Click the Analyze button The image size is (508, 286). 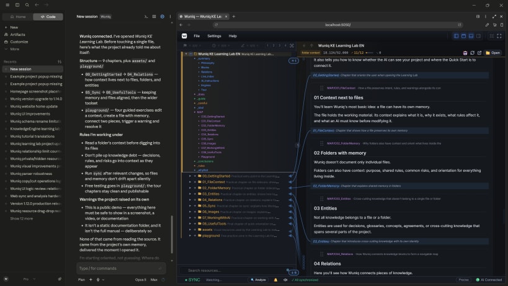coord(258,280)
